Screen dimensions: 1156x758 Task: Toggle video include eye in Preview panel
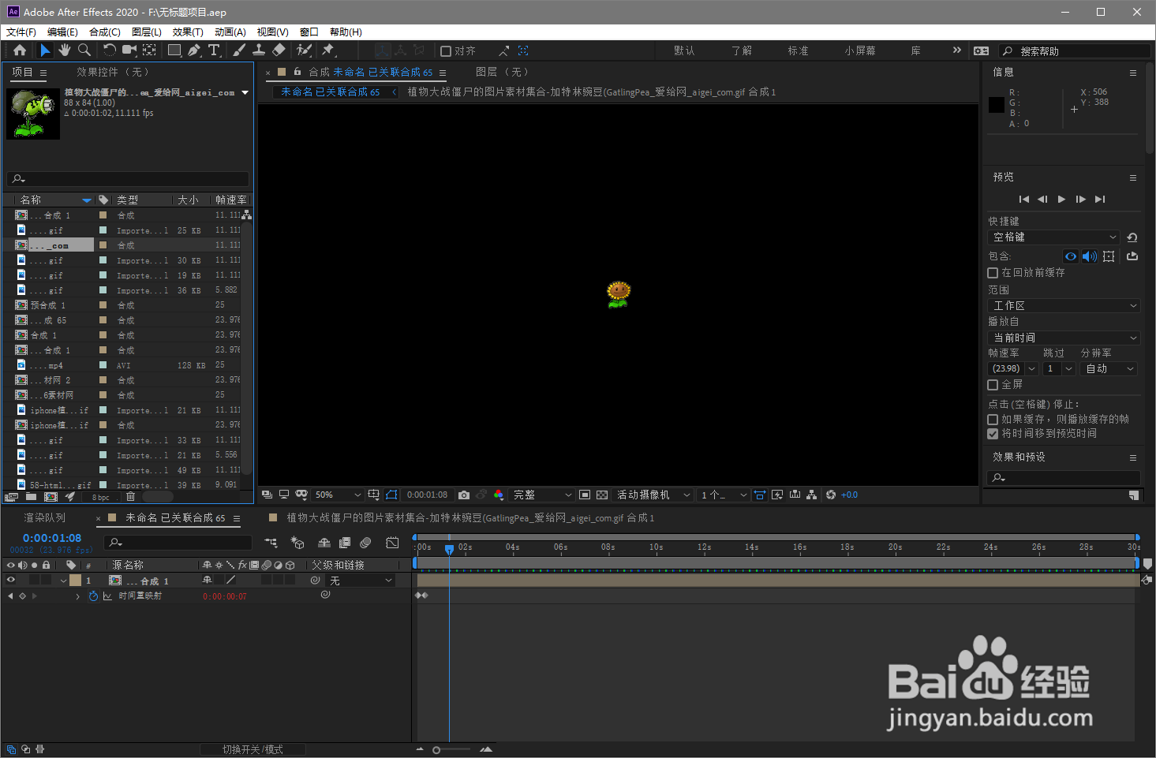1071,256
